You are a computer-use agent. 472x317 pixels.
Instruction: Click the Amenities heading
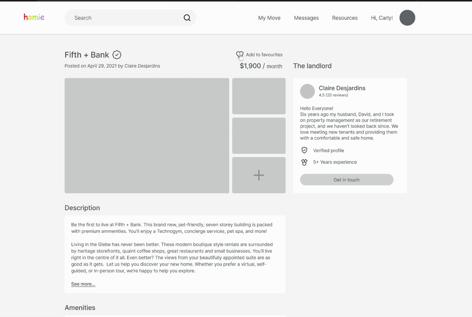80,308
